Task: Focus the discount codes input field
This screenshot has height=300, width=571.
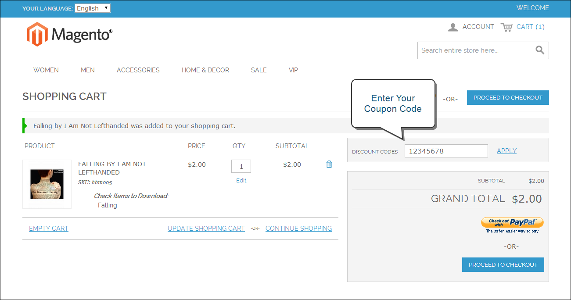Action: 446,151
